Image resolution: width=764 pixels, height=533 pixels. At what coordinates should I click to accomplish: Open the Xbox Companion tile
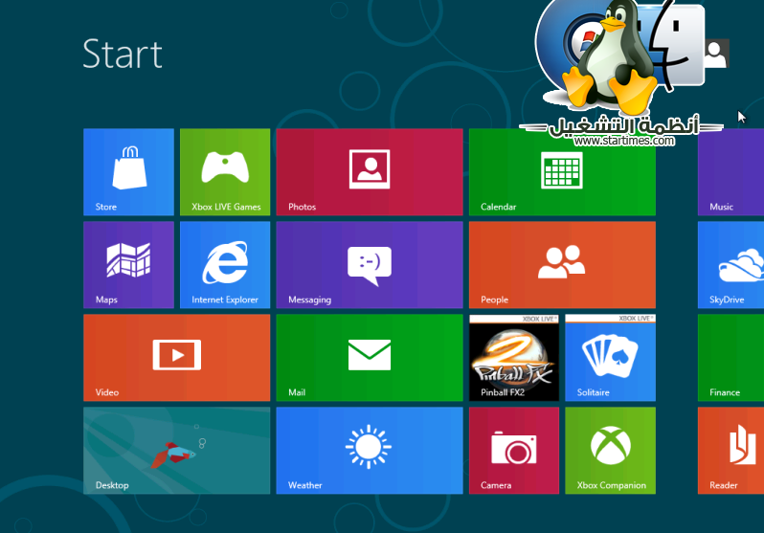611,451
